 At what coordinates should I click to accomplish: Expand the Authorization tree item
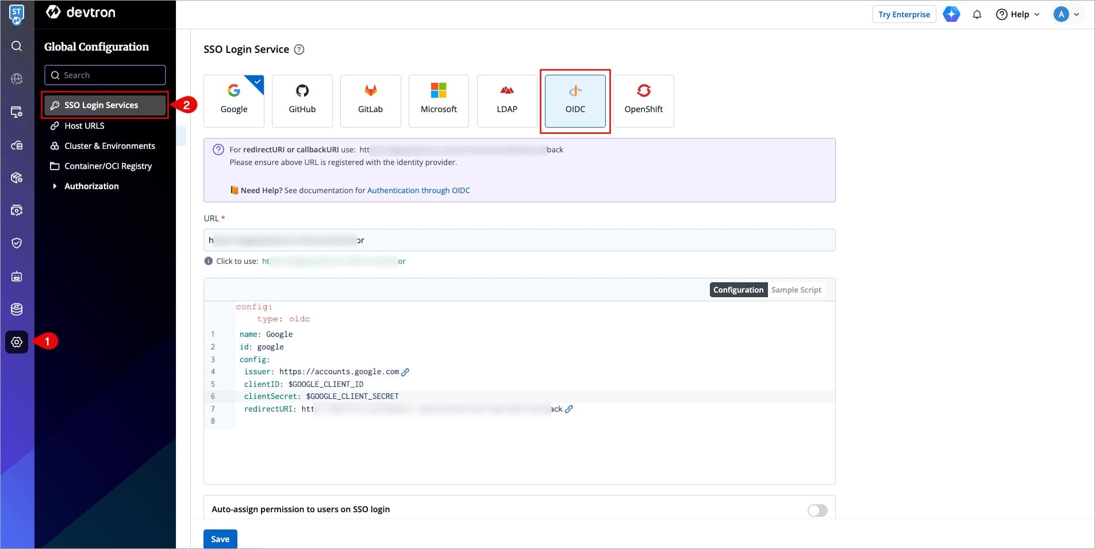tap(55, 186)
